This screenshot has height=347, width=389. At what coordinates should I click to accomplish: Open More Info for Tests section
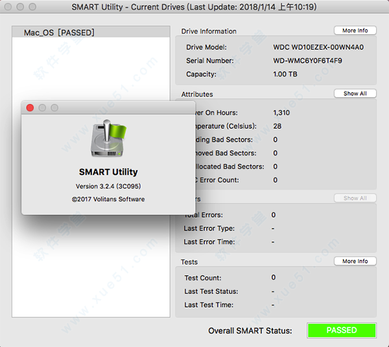tap(355, 261)
